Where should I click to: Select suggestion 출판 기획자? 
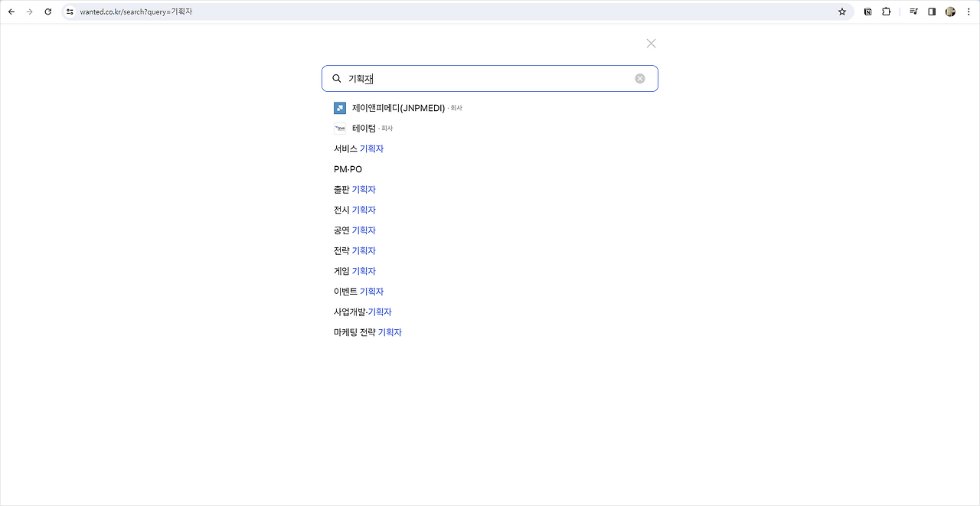[x=354, y=189]
